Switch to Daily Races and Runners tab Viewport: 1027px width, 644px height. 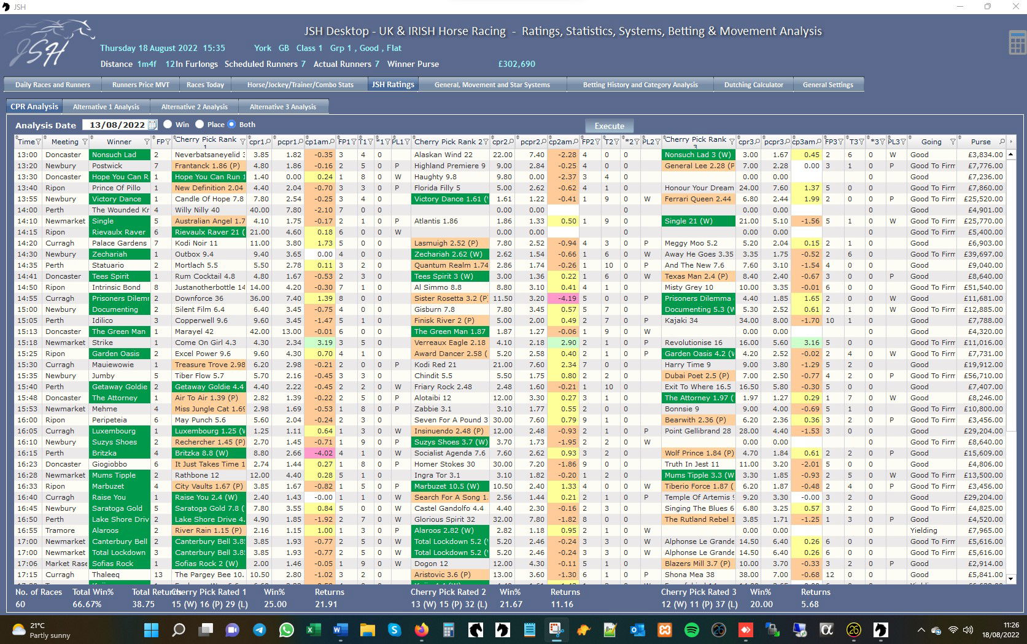tap(53, 85)
